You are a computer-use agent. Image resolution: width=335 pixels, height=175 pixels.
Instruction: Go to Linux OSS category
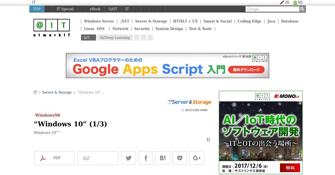coord(94,29)
